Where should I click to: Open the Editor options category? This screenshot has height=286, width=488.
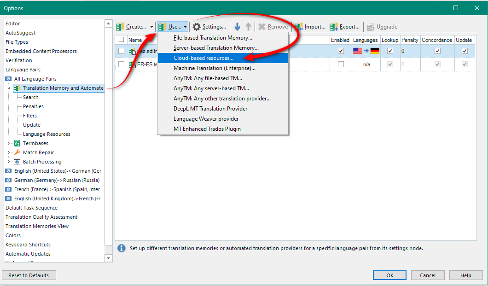coord(13,23)
